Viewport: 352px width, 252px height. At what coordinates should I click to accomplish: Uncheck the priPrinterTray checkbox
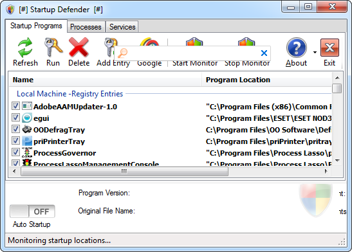point(15,141)
